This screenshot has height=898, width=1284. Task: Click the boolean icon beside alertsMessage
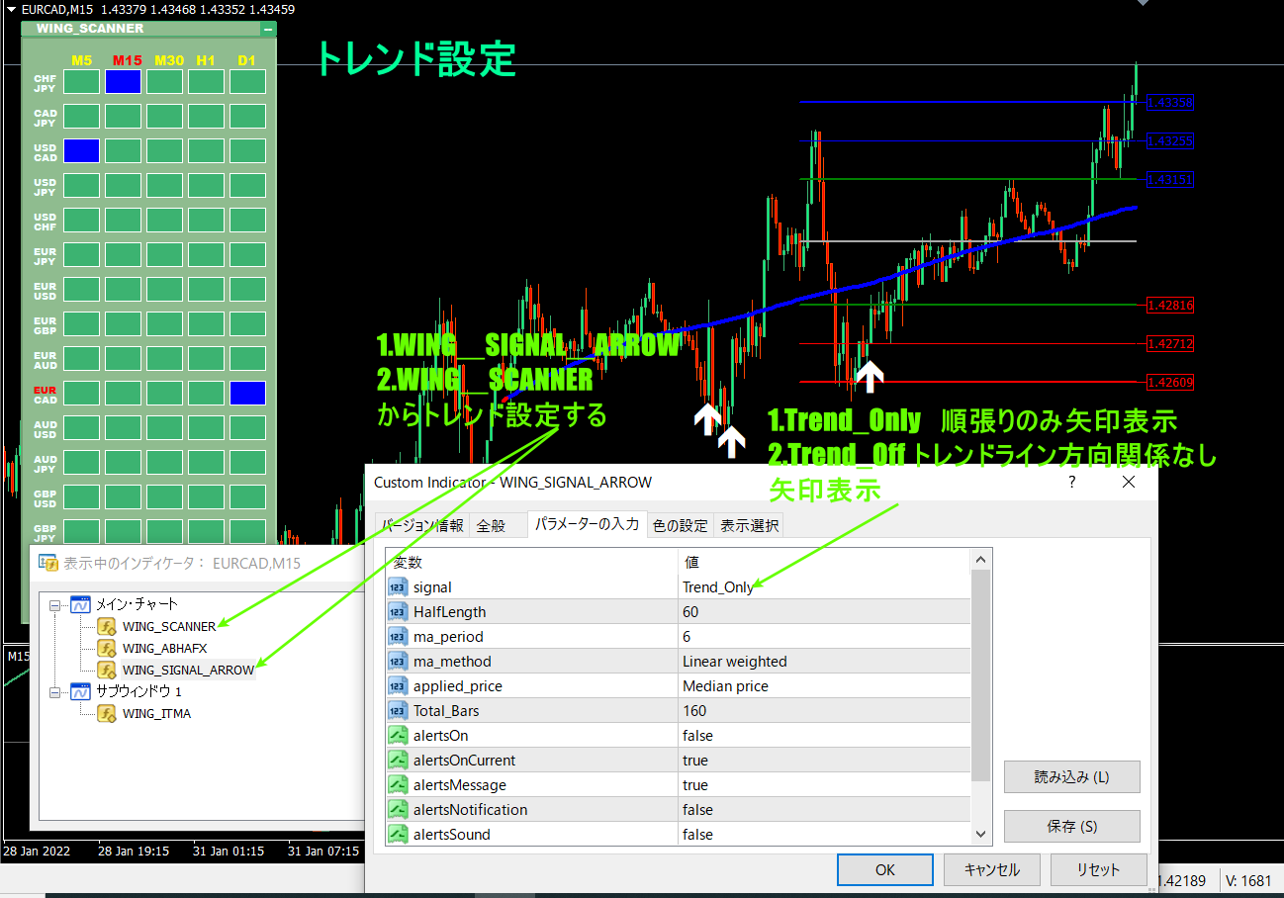coord(398,785)
